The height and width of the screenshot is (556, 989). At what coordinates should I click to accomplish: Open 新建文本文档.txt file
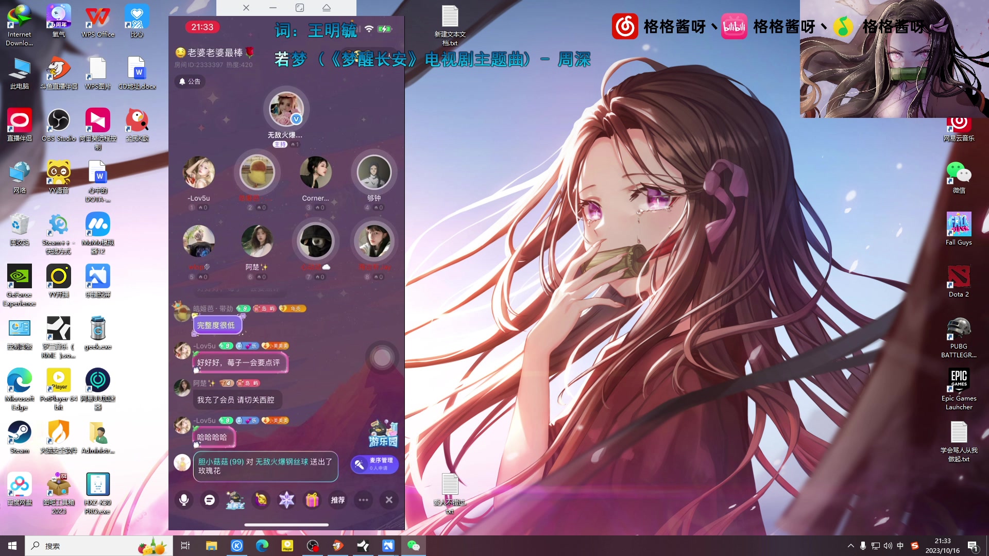click(x=450, y=26)
